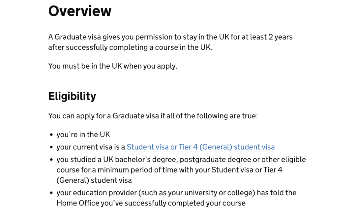Click the Overview heading
Image resolution: width=356 pixels, height=216 pixels.
pyautogui.click(x=80, y=11)
